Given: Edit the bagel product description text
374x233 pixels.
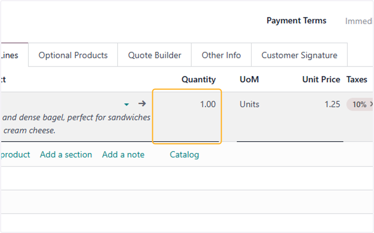Looking at the screenshot, I should tap(76, 124).
